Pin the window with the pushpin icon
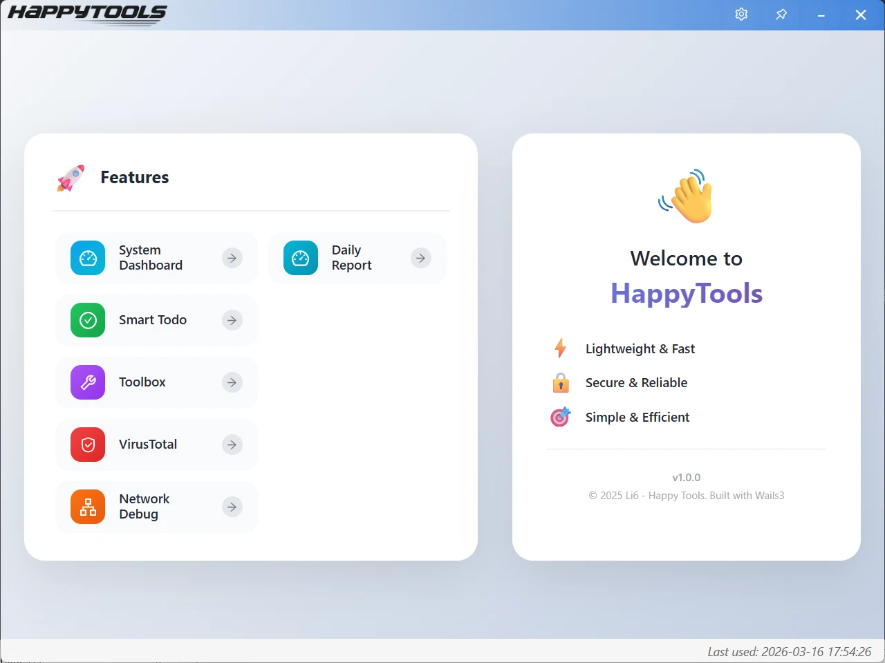The height and width of the screenshot is (663, 885). pos(781,14)
